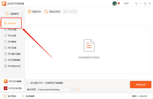Viewport: 153px width, 99px height.
Task: Click the PDF解密 shield icon
Action: click(x=5, y=42)
